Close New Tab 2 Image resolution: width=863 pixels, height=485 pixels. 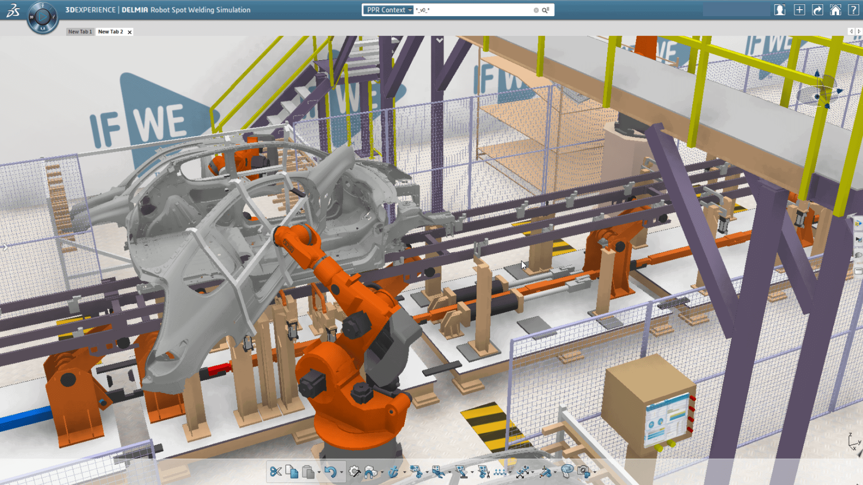click(130, 32)
